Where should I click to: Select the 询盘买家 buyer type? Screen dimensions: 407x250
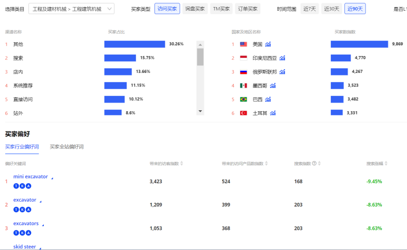(x=195, y=9)
